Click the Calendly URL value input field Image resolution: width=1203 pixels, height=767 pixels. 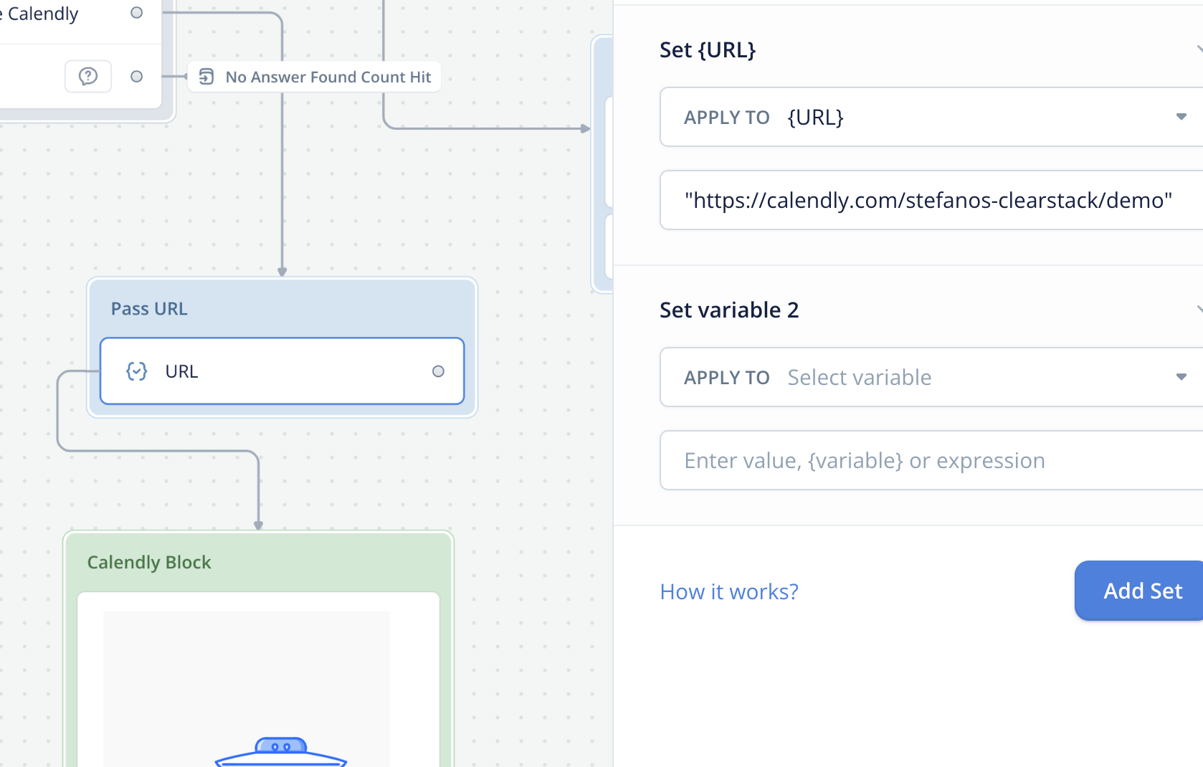pos(931,200)
